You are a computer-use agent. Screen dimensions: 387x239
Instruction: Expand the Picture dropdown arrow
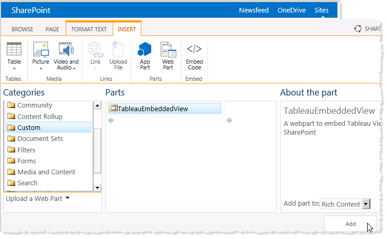pyautogui.click(x=41, y=69)
